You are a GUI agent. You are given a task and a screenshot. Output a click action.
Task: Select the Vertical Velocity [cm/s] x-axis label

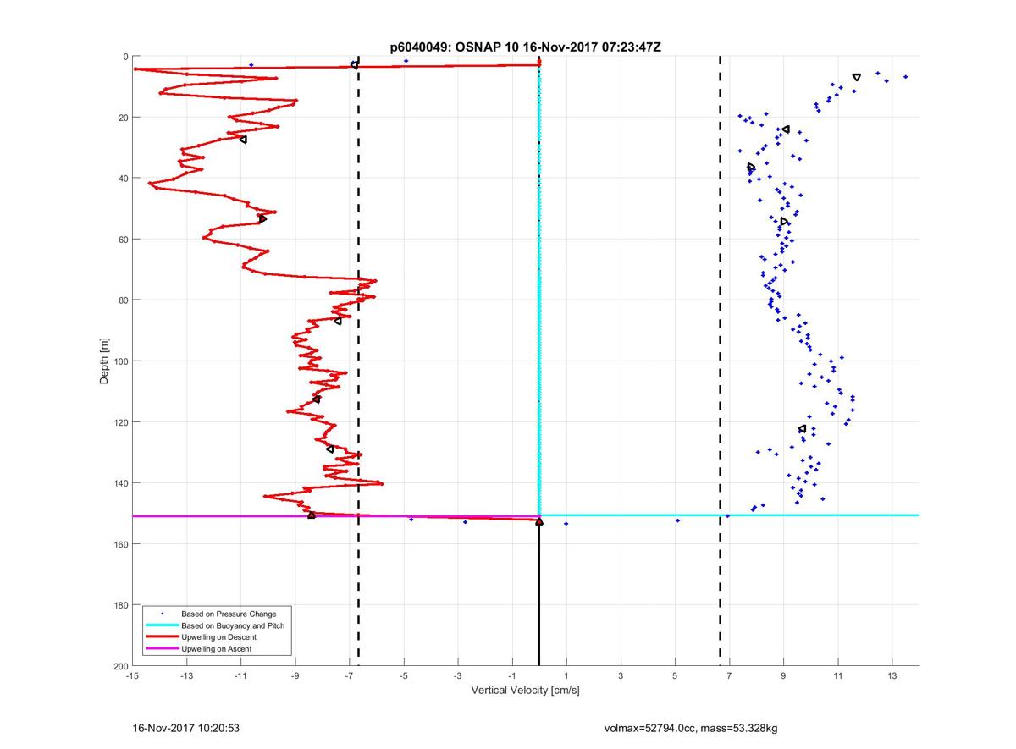(525, 691)
